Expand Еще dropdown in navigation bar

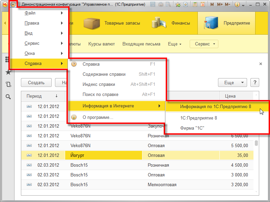point(174,44)
